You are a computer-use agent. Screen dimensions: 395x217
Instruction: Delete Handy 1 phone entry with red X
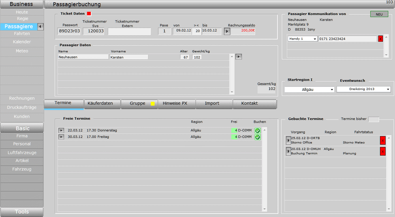click(x=380, y=39)
